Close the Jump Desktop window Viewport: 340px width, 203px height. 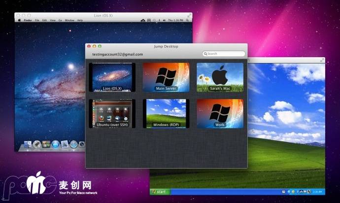pyautogui.click(x=89, y=46)
